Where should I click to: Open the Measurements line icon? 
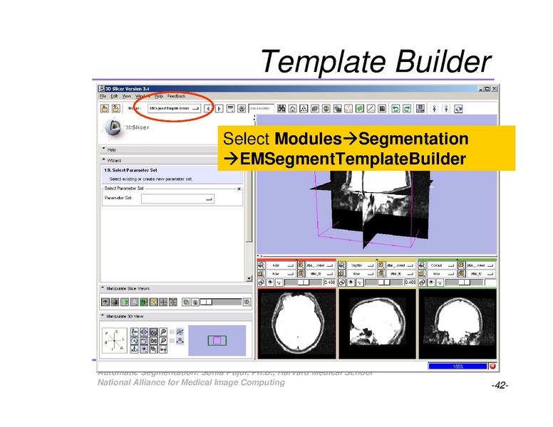371,108
